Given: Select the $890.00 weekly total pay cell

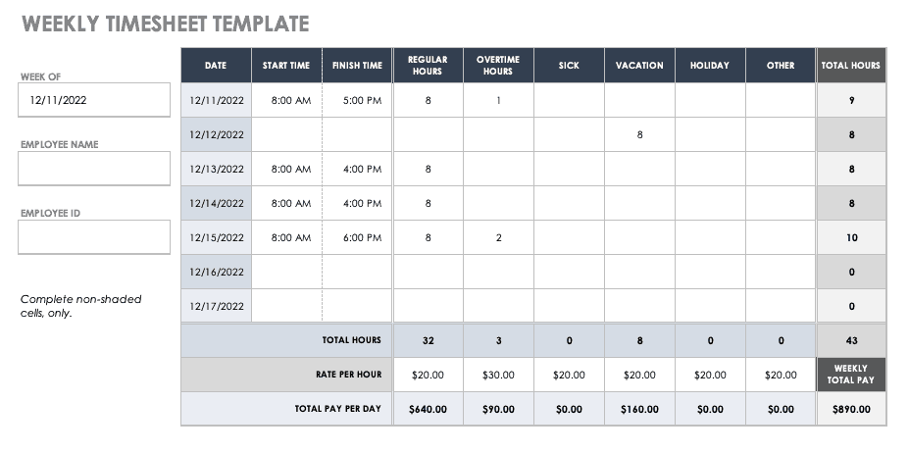Looking at the screenshot, I should click(851, 409).
